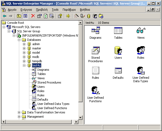Expand the master database node
This screenshot has height=131, width=162.
[x=24, y=48]
